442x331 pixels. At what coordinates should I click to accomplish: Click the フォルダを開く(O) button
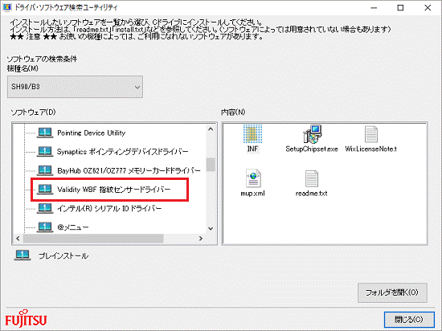coord(392,292)
